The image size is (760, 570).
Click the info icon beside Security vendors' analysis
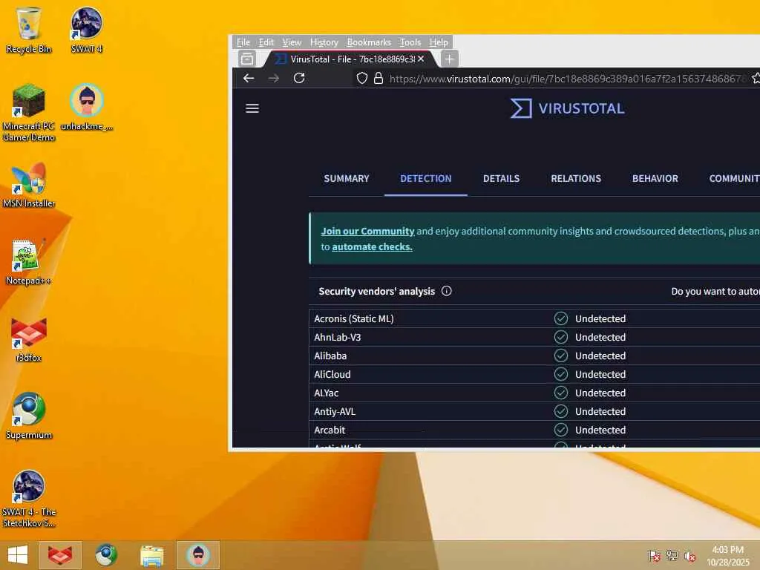pos(446,291)
